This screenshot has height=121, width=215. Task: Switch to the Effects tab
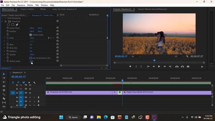[43, 9]
